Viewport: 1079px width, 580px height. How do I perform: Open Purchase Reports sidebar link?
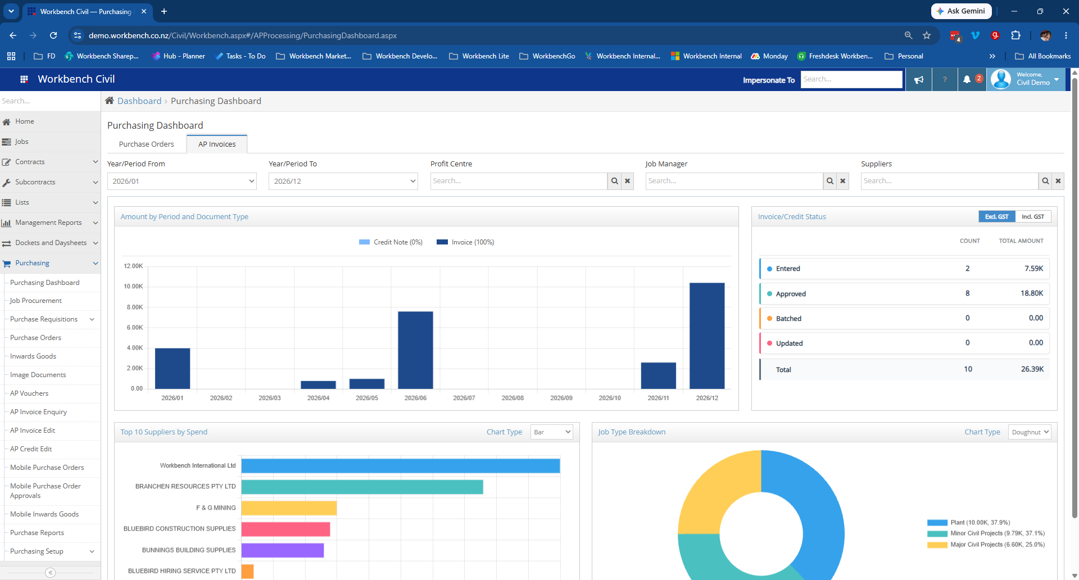pyautogui.click(x=37, y=533)
